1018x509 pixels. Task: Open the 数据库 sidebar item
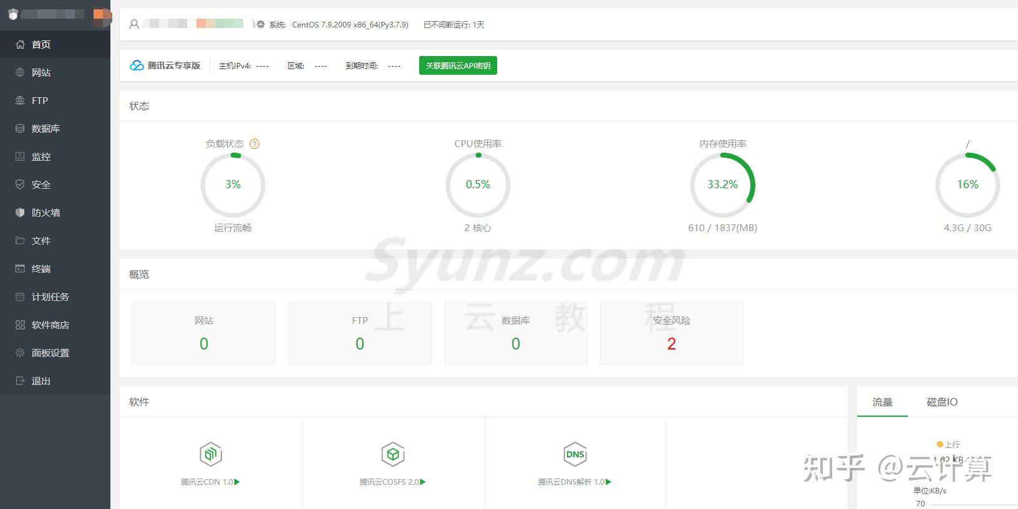tap(55, 128)
